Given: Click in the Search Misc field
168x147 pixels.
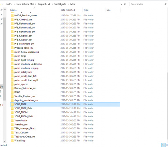Looking at the screenshot, I should [147, 4].
